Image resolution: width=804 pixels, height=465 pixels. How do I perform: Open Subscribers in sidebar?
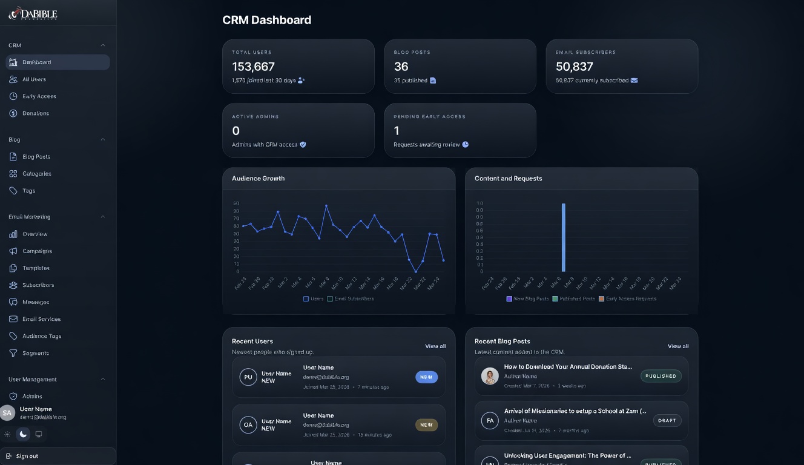tap(58, 285)
